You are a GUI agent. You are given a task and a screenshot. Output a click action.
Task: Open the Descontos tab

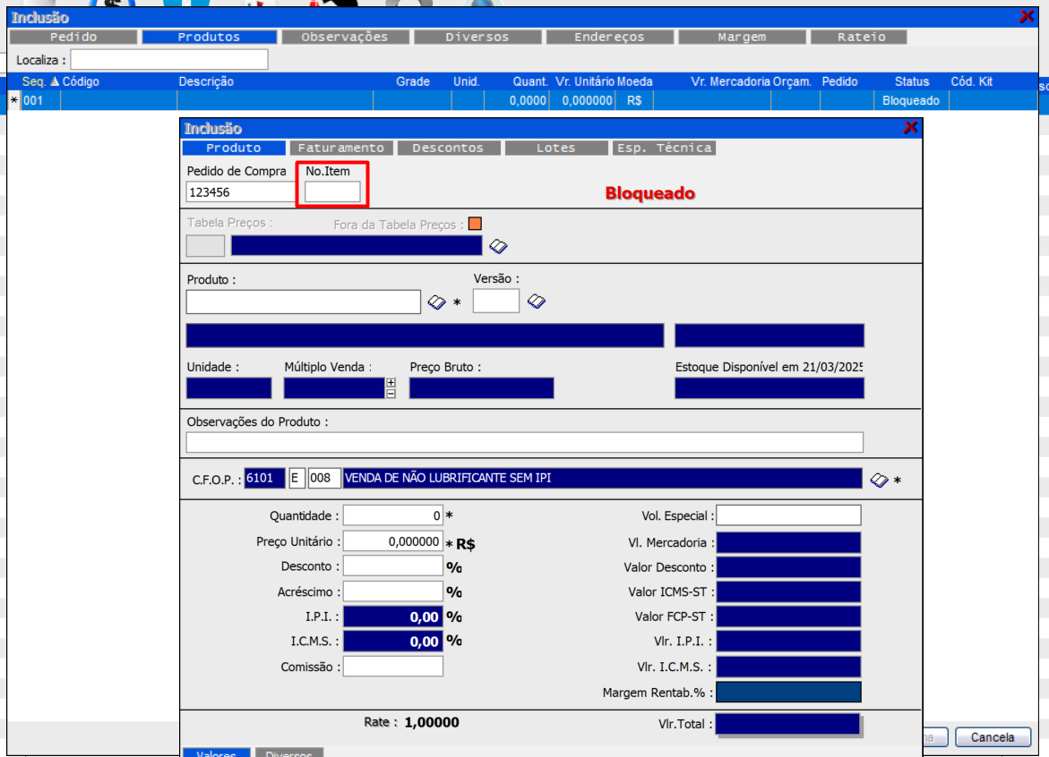[x=448, y=149]
